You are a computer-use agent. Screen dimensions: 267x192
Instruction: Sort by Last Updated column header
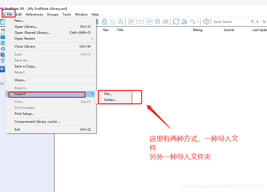point(259,30)
